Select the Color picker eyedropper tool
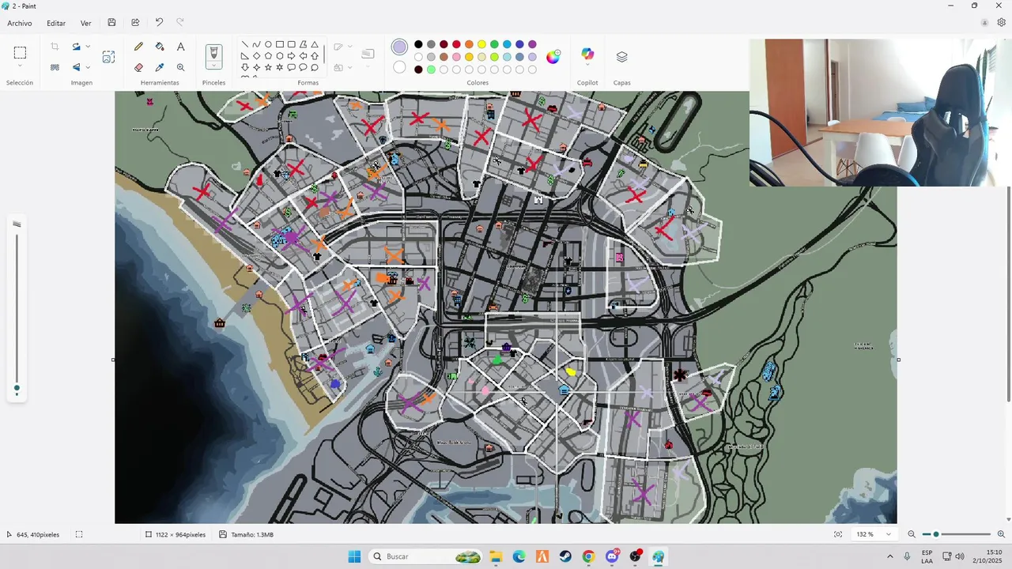 coord(160,67)
